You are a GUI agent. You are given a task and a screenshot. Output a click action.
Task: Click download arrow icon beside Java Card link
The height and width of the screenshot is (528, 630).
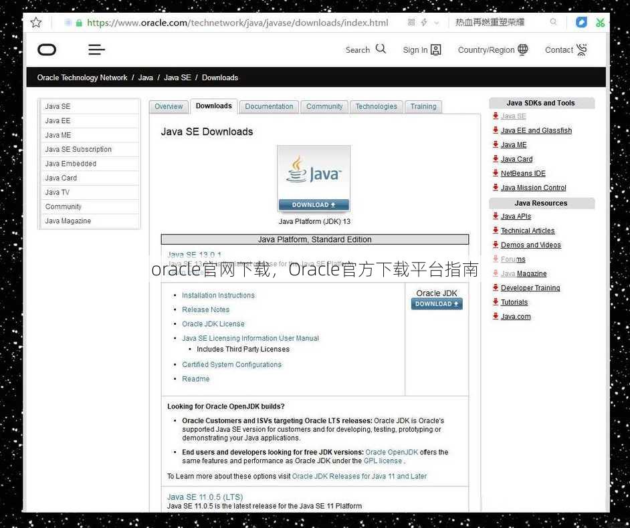(x=496, y=159)
